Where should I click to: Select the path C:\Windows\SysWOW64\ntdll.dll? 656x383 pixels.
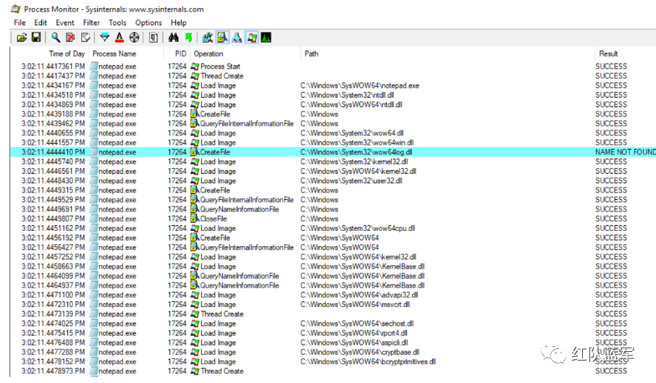point(351,104)
